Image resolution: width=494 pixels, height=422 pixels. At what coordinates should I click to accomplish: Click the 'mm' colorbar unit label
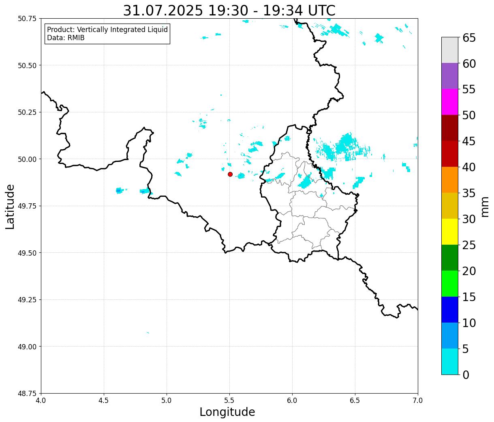[x=484, y=207]
